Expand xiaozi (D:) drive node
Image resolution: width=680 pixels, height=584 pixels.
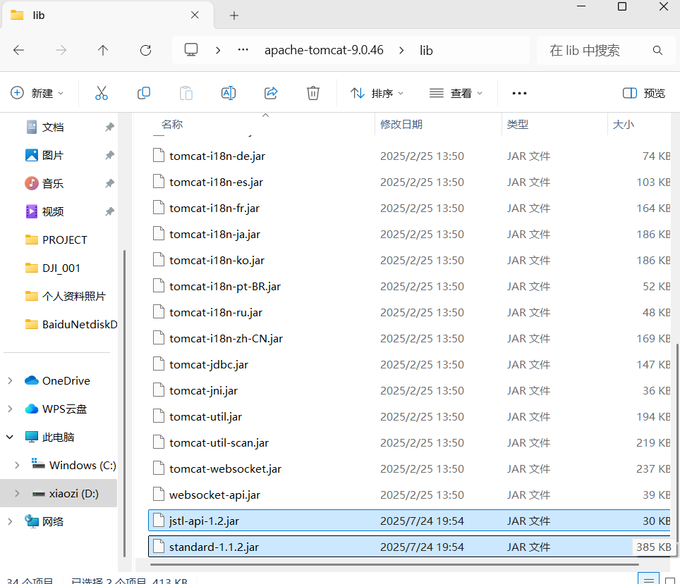coord(17,493)
